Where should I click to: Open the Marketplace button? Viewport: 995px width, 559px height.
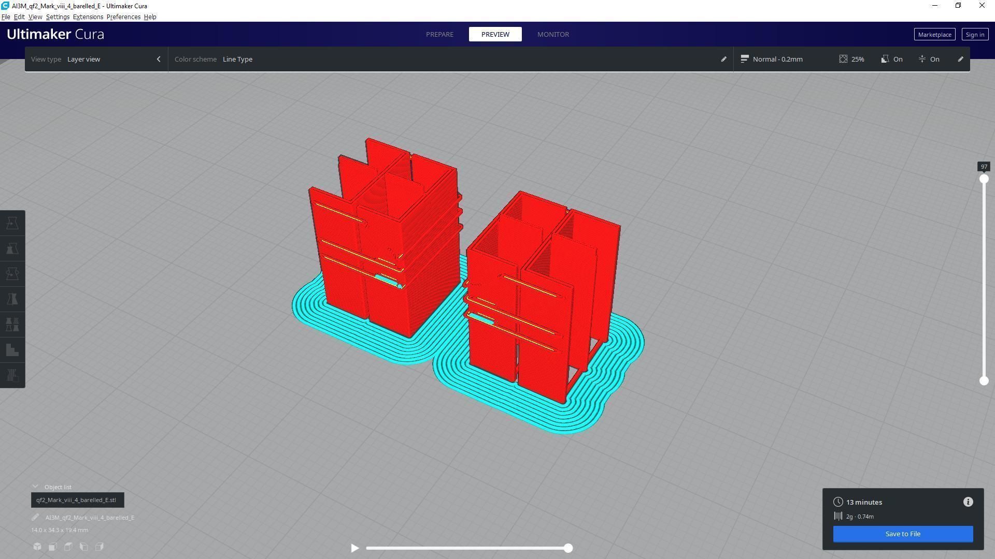pos(934,35)
